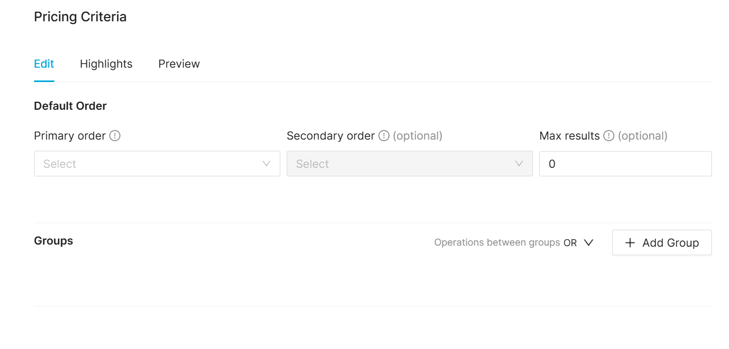Image resolution: width=729 pixels, height=349 pixels.
Task: Open the Secondary order Select dropdown
Action: [400, 164]
